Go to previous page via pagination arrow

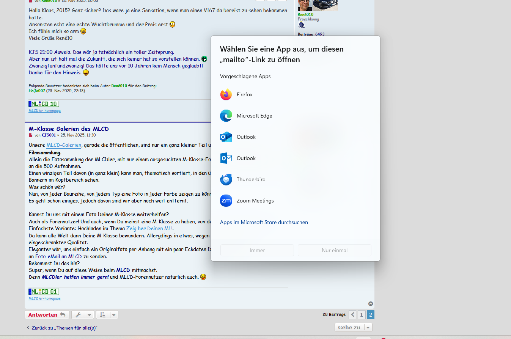pyautogui.click(x=352, y=315)
